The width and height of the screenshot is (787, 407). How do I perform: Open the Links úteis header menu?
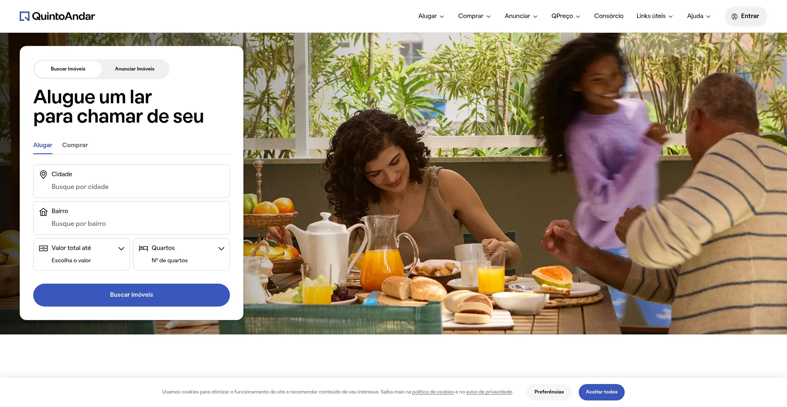(655, 16)
